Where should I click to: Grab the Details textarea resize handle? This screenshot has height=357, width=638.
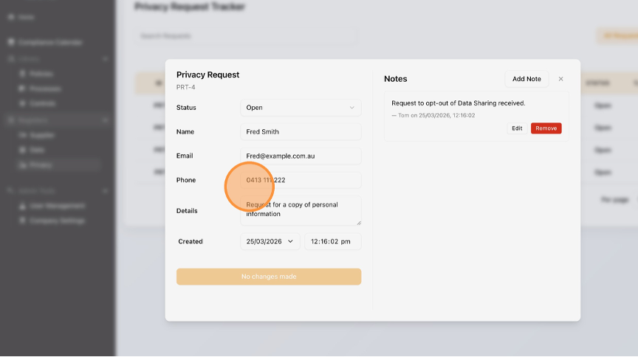pyautogui.click(x=359, y=223)
